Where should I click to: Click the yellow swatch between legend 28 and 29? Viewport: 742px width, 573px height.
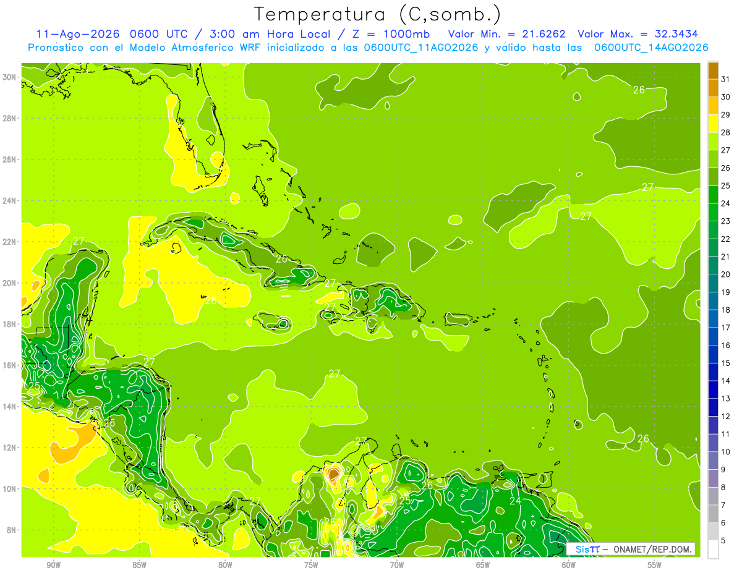pyautogui.click(x=713, y=124)
